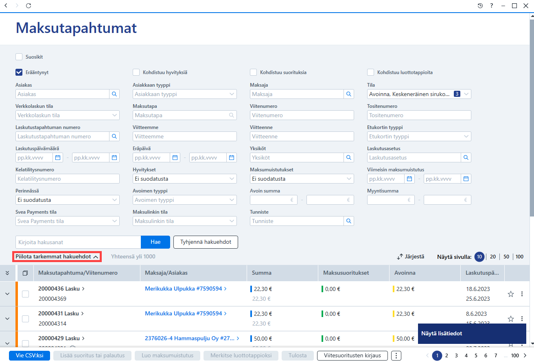The image size is (534, 363).
Task: Open the three-dot menu for invoice 20000431 row
Action: click(522, 319)
